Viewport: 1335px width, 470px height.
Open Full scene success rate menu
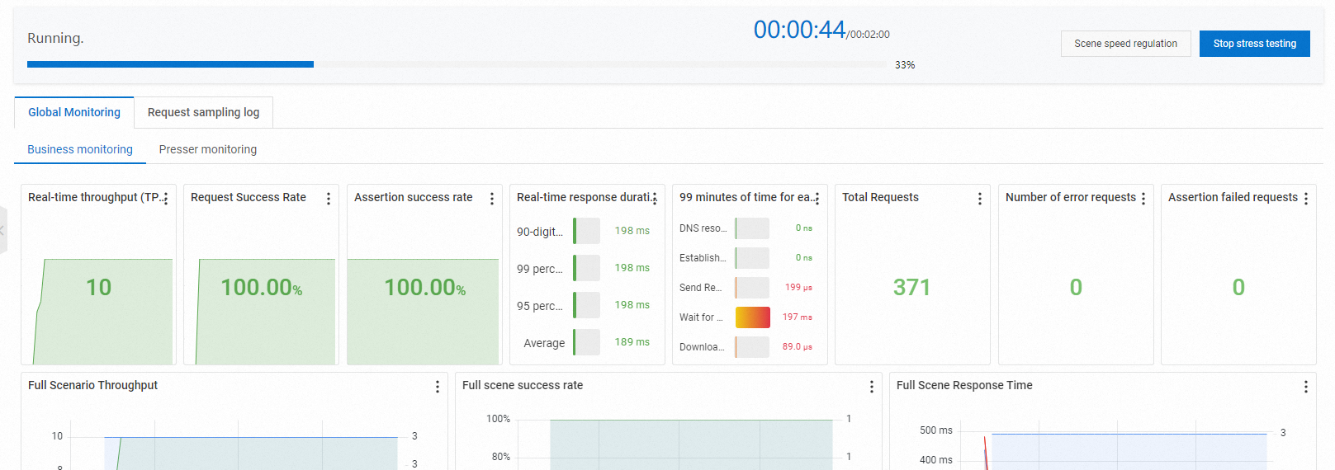(x=872, y=387)
